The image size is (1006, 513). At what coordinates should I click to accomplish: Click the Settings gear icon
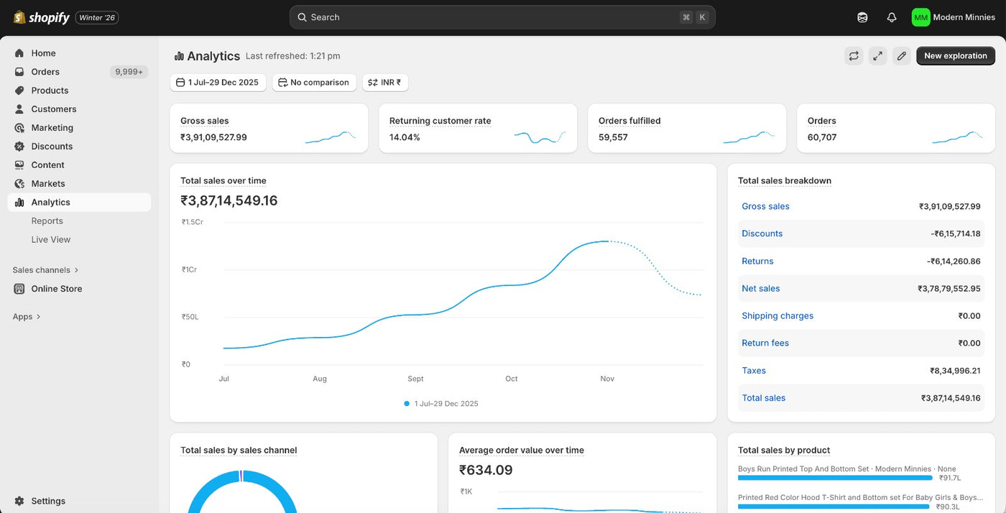tap(19, 501)
